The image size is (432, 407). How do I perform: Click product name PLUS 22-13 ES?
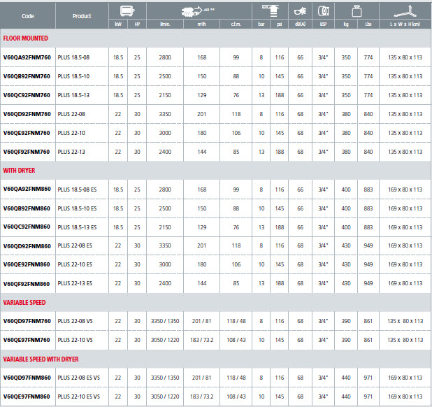75,283
